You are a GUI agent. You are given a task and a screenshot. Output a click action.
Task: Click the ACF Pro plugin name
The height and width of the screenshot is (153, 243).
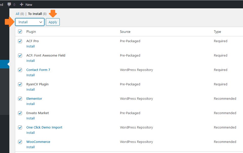33,41
